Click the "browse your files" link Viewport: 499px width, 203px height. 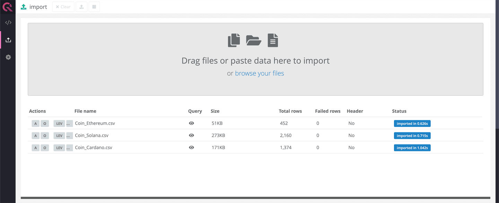pos(259,73)
